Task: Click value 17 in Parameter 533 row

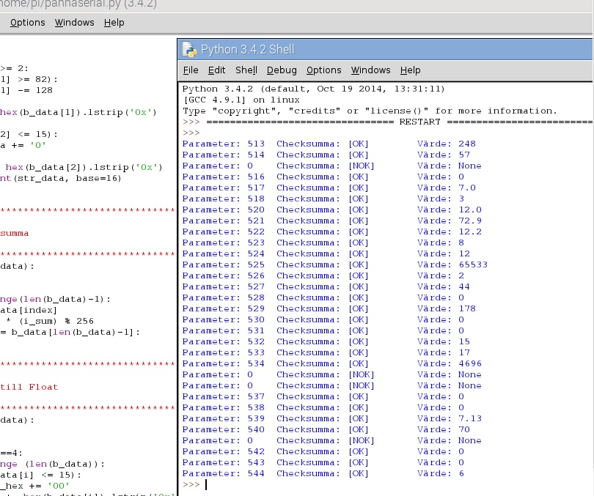Action: 464,352
